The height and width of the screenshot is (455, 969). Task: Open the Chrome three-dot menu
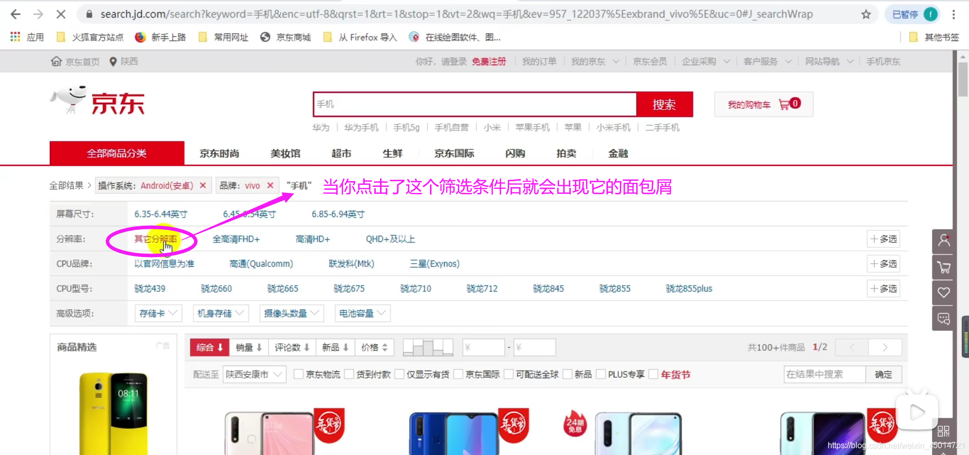pyautogui.click(x=953, y=15)
